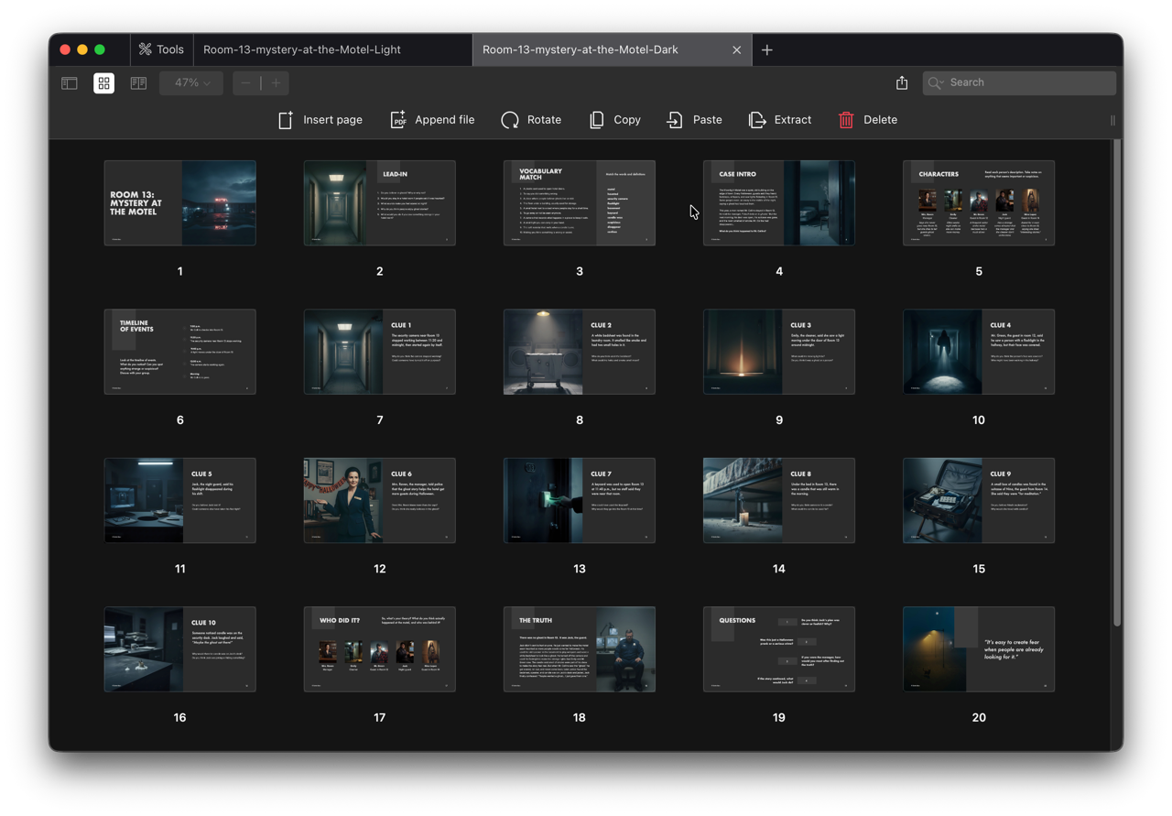
Task: Add a new tab with plus button
Action: click(767, 49)
